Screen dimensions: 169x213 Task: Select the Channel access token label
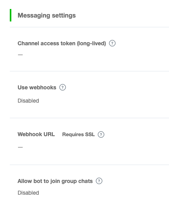coord(62,43)
